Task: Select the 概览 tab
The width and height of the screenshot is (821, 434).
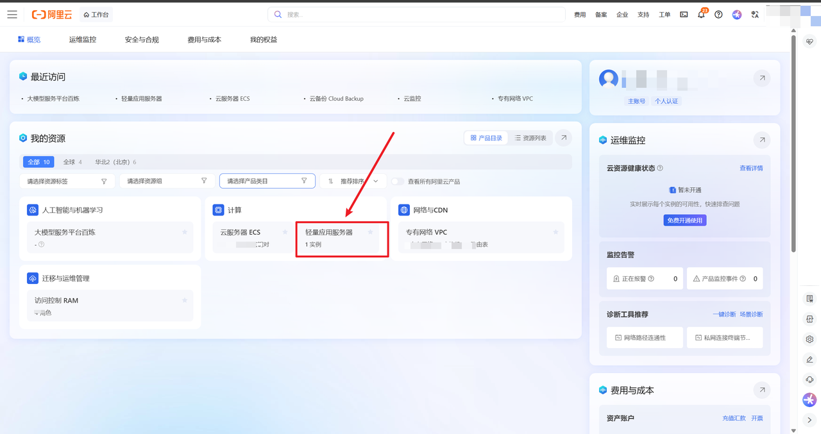Action: pyautogui.click(x=30, y=40)
